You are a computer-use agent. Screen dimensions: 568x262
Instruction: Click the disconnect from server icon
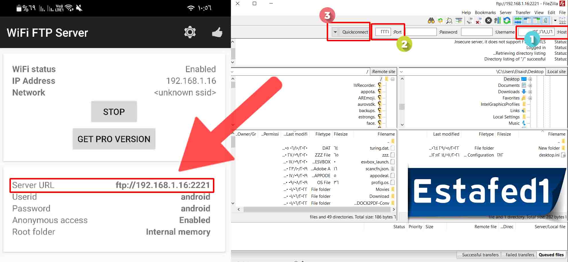coord(479,20)
